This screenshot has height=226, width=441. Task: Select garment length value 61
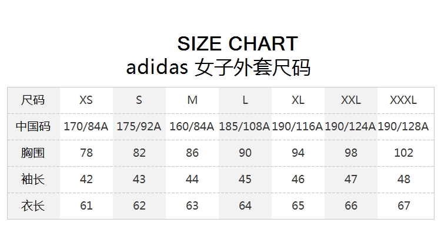86,205
